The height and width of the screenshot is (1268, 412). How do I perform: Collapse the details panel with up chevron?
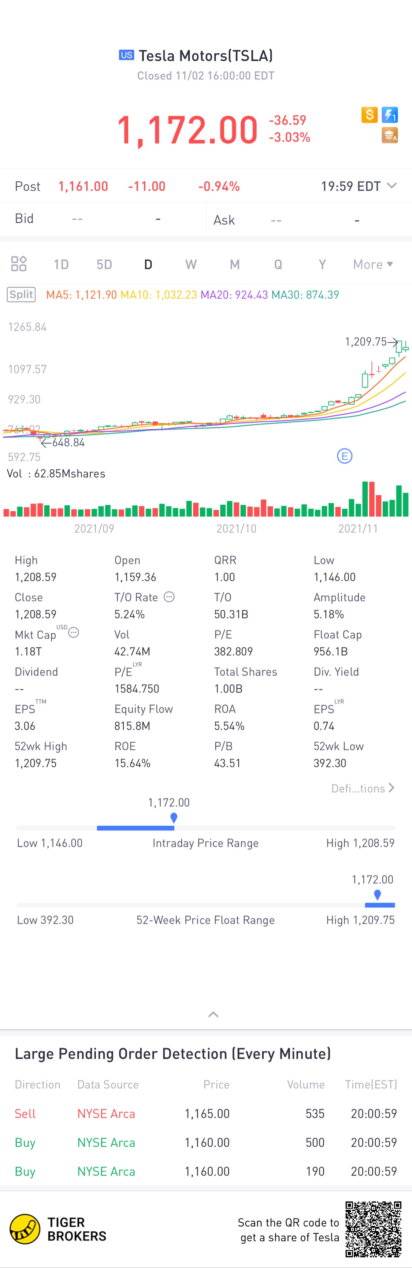pos(213,1014)
